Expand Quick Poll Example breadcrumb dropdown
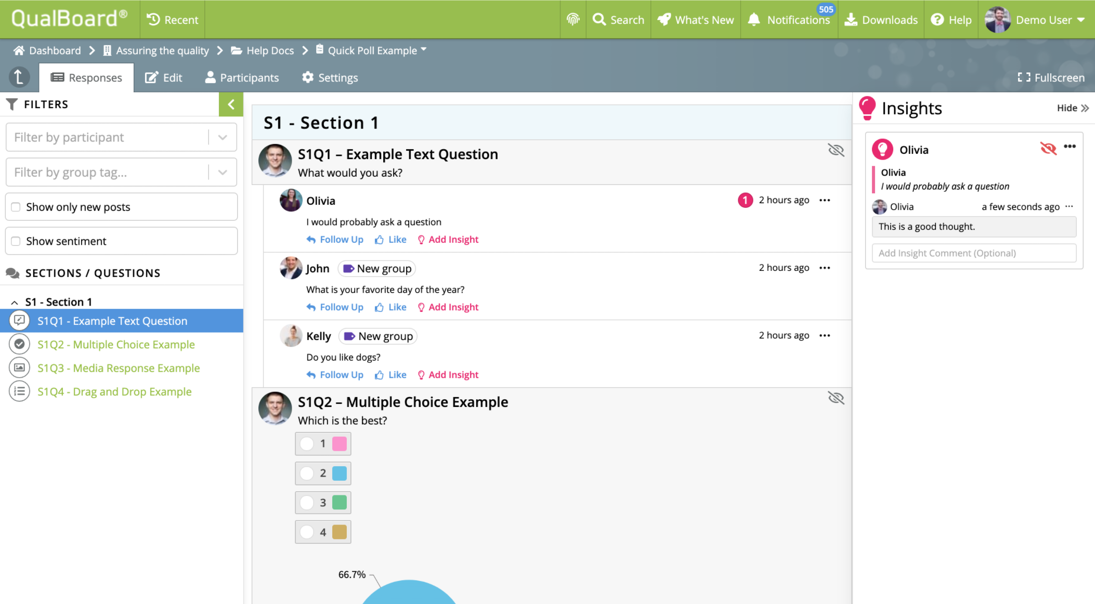 (424, 50)
